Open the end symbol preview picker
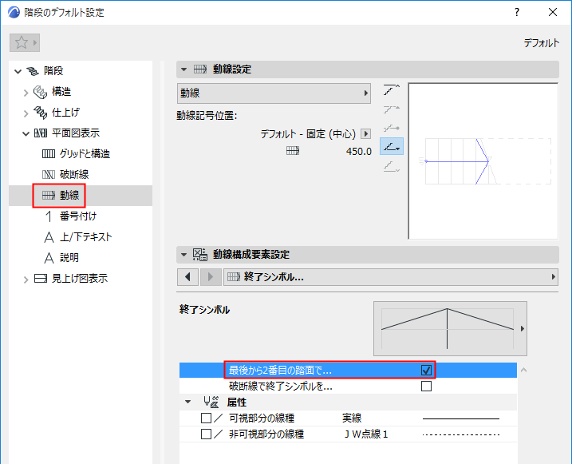 click(x=450, y=328)
